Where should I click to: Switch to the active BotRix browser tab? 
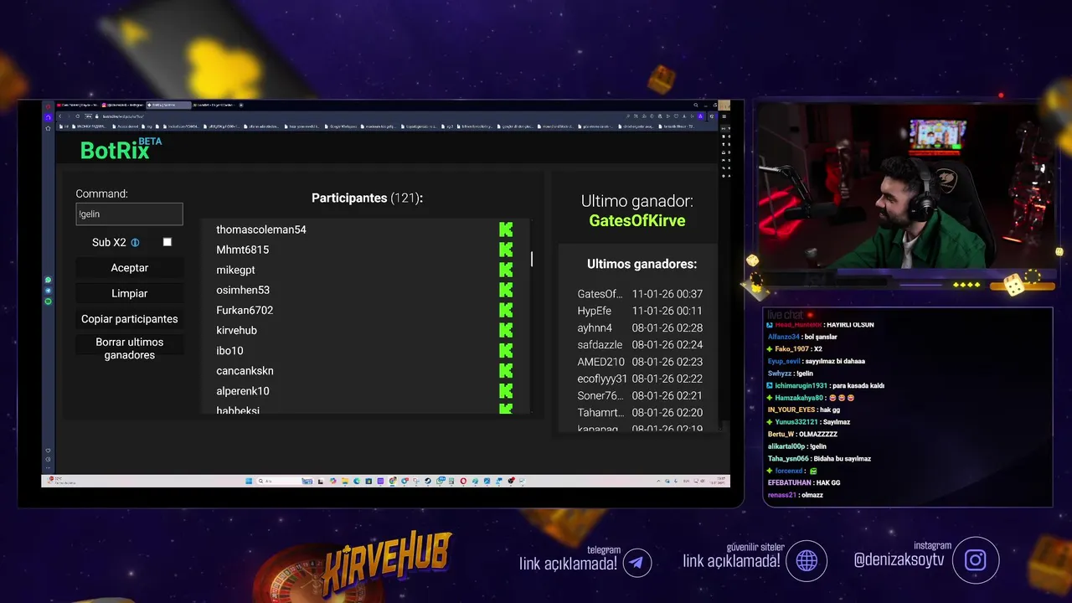(x=167, y=105)
